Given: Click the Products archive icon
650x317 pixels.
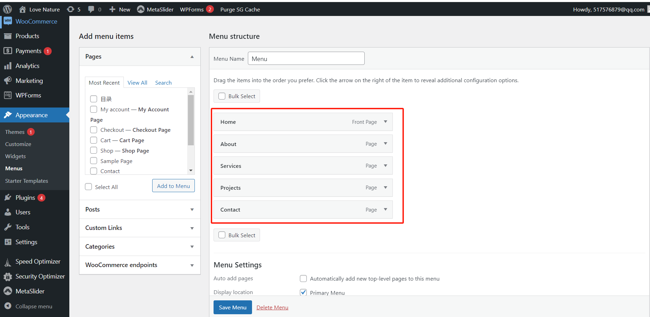Looking at the screenshot, I should 8,36.
